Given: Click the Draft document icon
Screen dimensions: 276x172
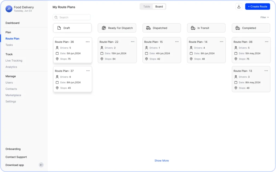Looking at the screenshot, I should pyautogui.click(x=59, y=28).
